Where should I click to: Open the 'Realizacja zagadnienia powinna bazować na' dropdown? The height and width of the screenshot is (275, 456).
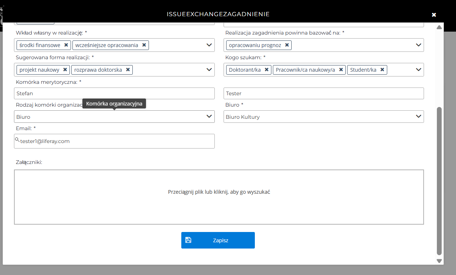pyautogui.click(x=418, y=45)
